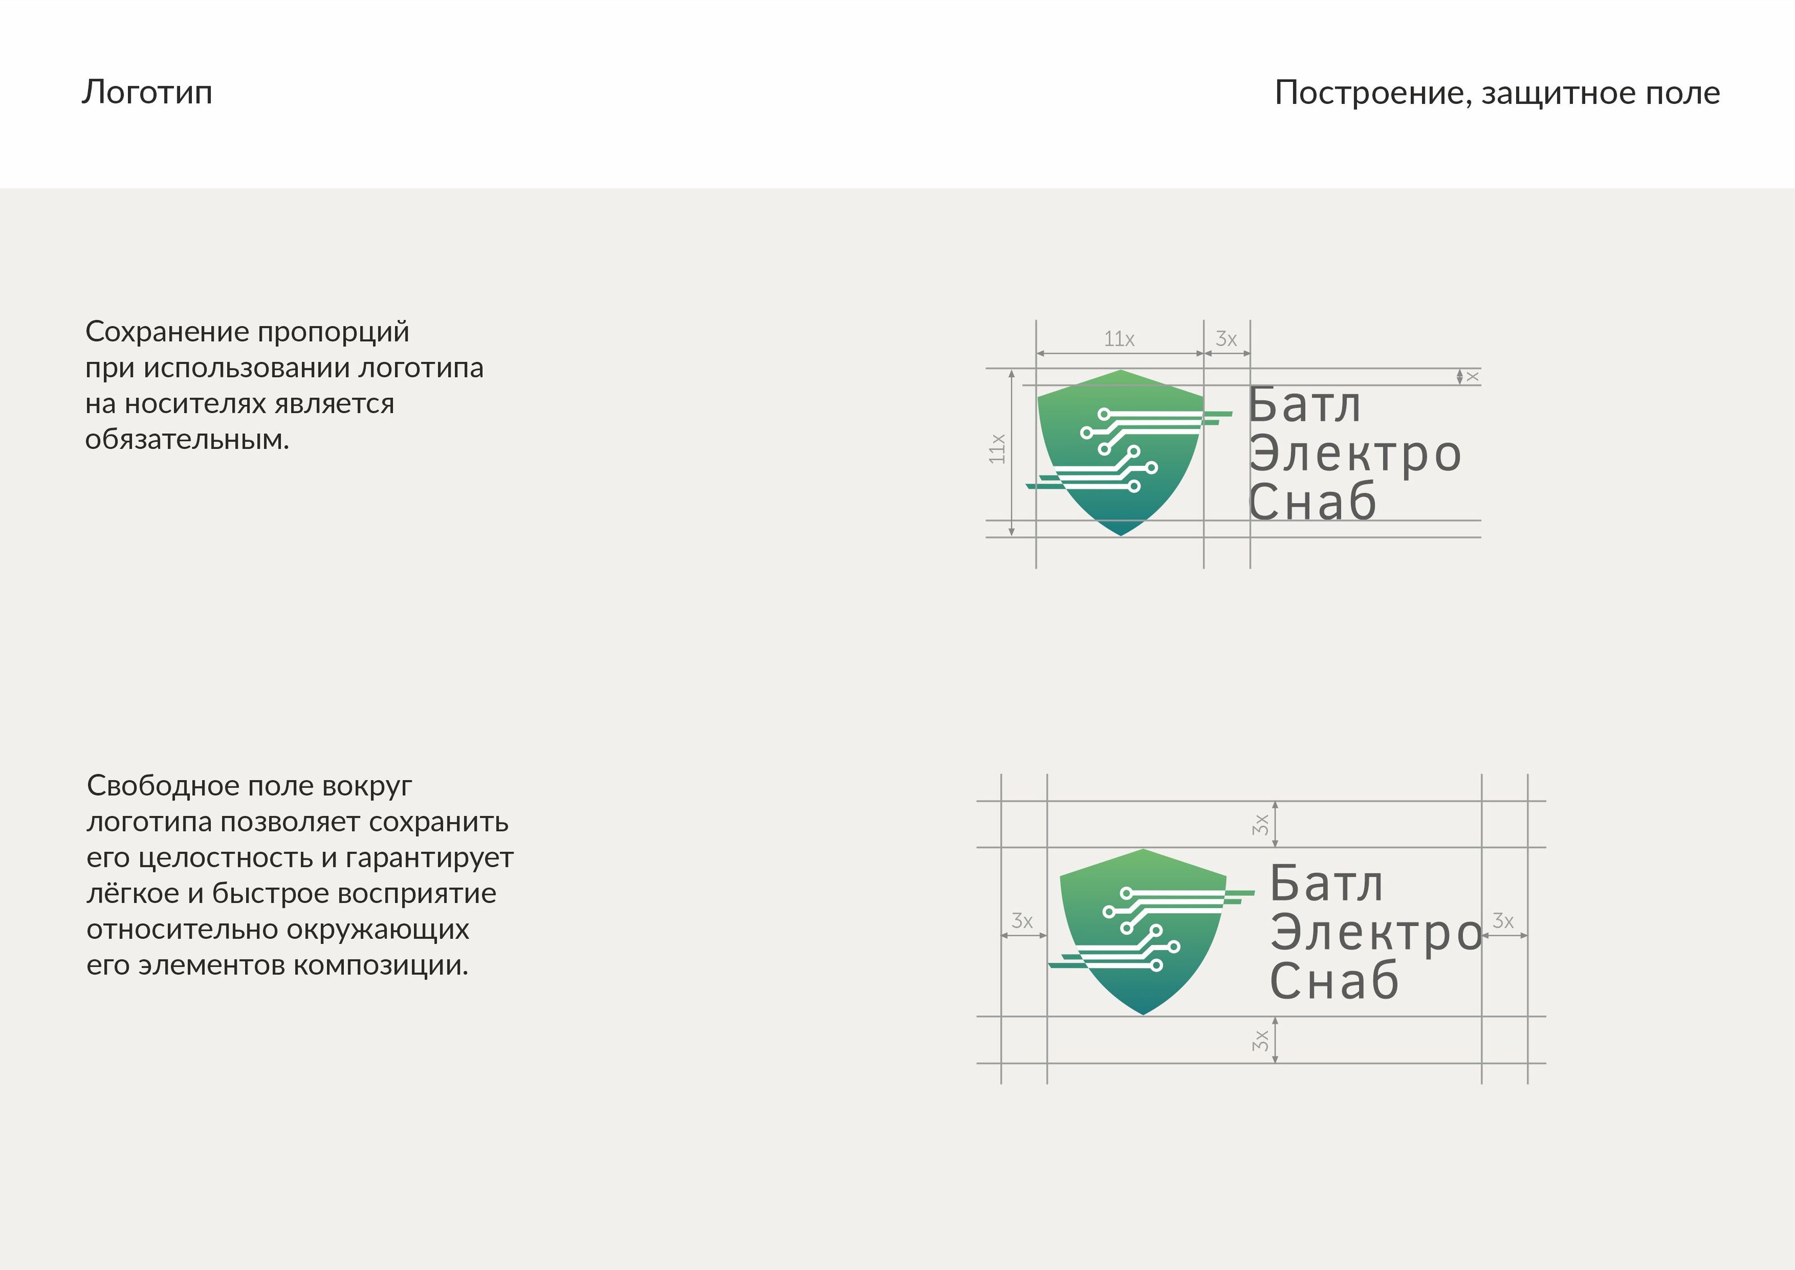Click the left '3x' margin label
This screenshot has width=1795, height=1270.
(x=1022, y=921)
